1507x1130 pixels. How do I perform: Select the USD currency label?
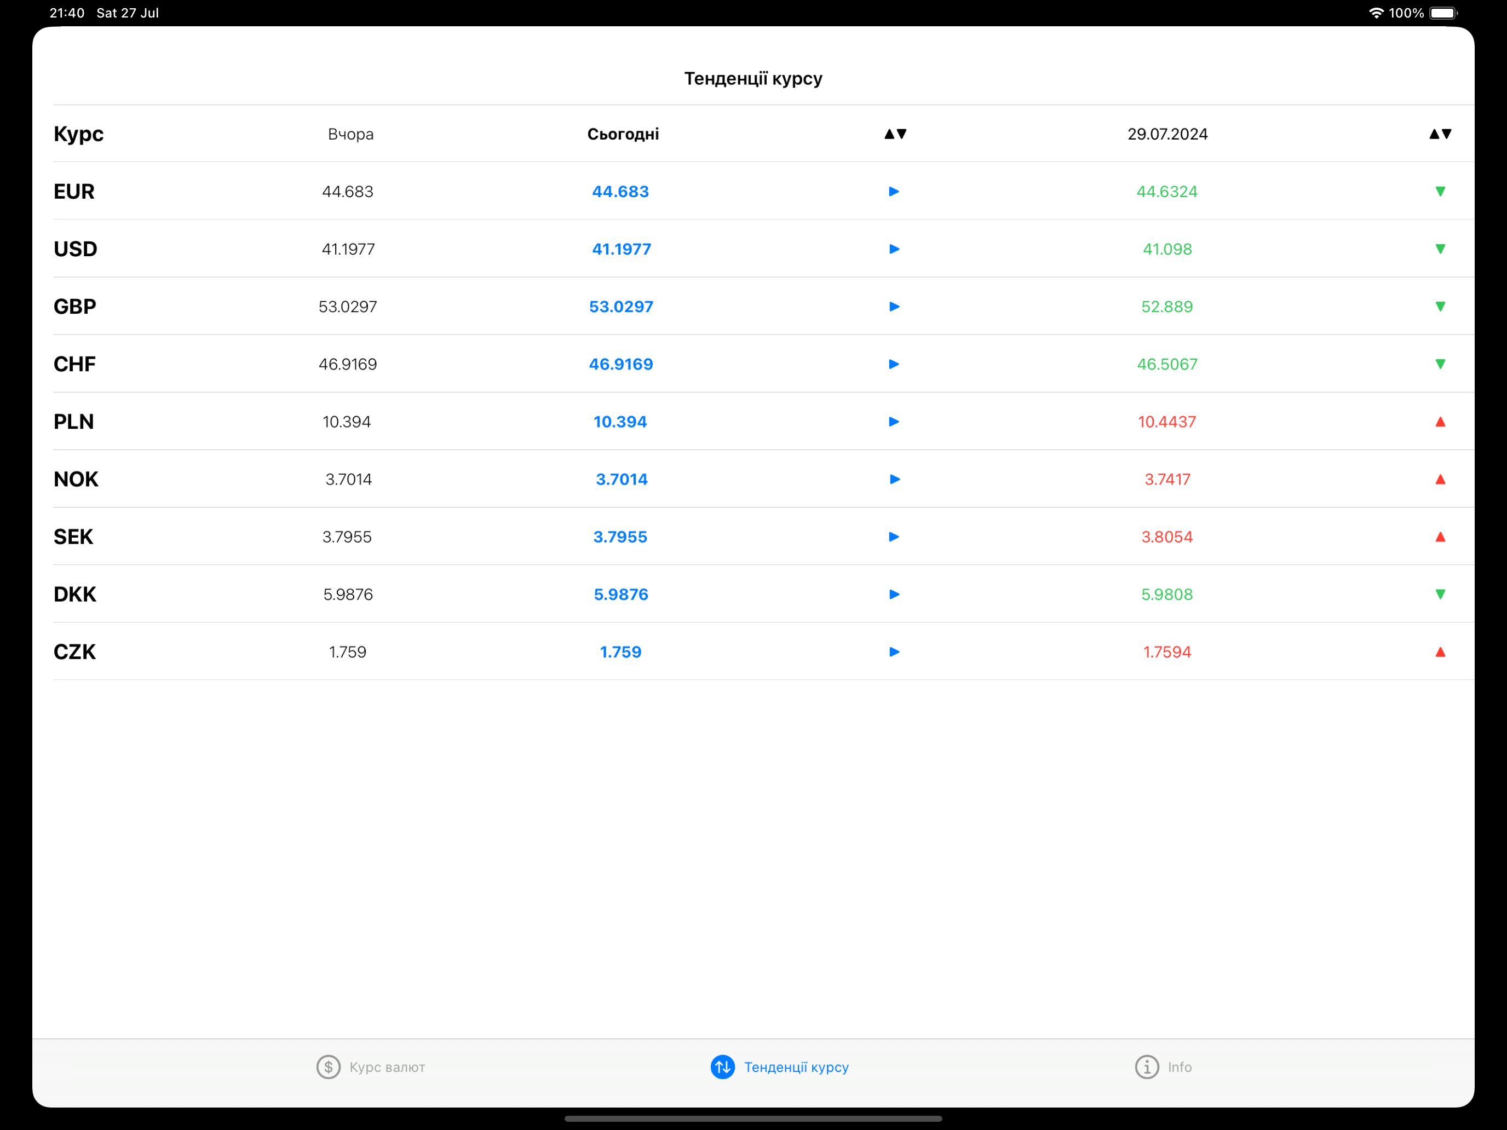(x=75, y=249)
